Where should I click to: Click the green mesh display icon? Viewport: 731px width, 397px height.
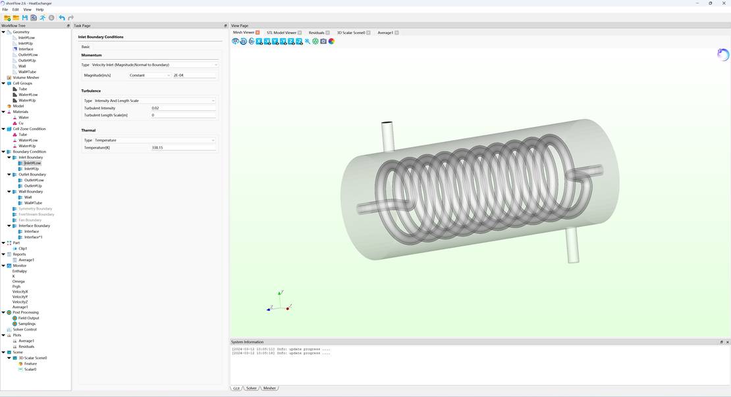[x=315, y=41]
